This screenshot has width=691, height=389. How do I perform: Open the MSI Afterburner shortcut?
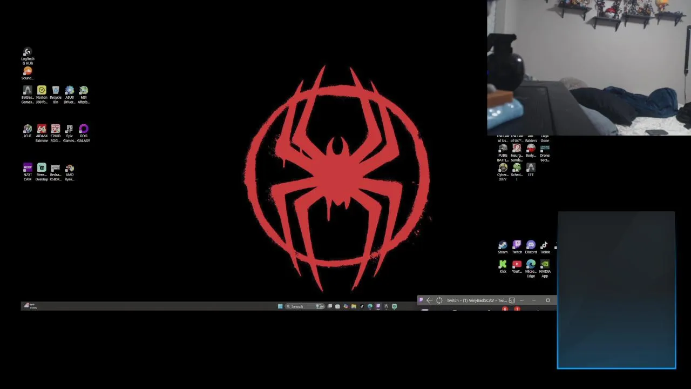[x=84, y=95]
